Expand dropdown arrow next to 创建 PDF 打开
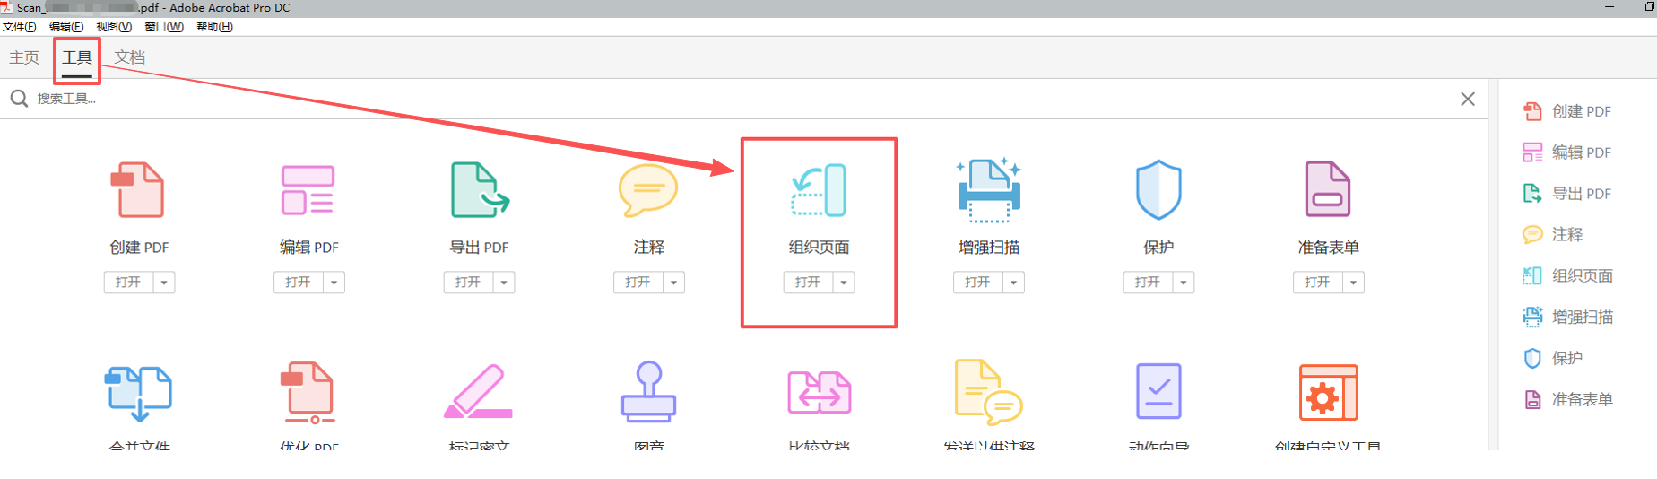Screen dimensions: 1657x479 coord(164,283)
